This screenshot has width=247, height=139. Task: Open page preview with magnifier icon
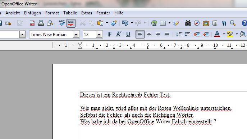click(50, 23)
